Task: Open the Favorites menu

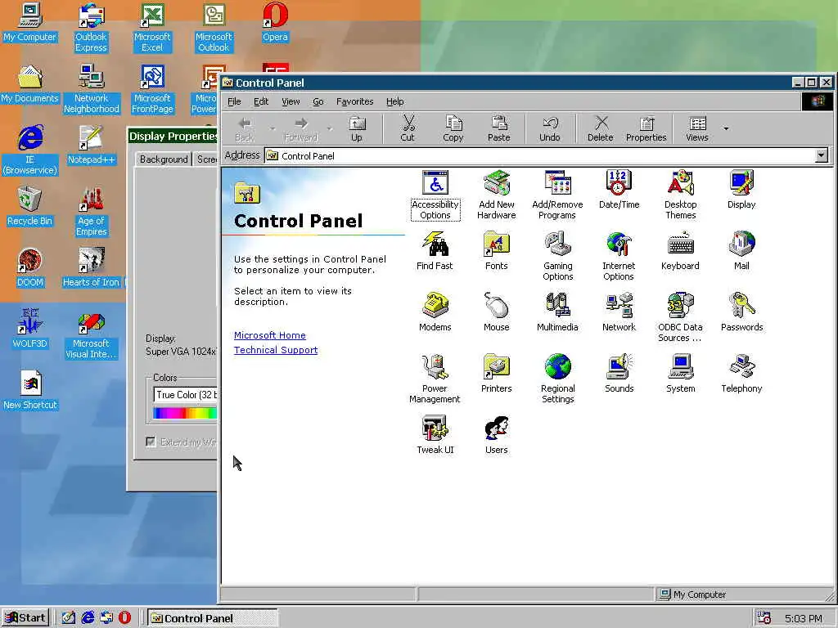Action: (355, 101)
